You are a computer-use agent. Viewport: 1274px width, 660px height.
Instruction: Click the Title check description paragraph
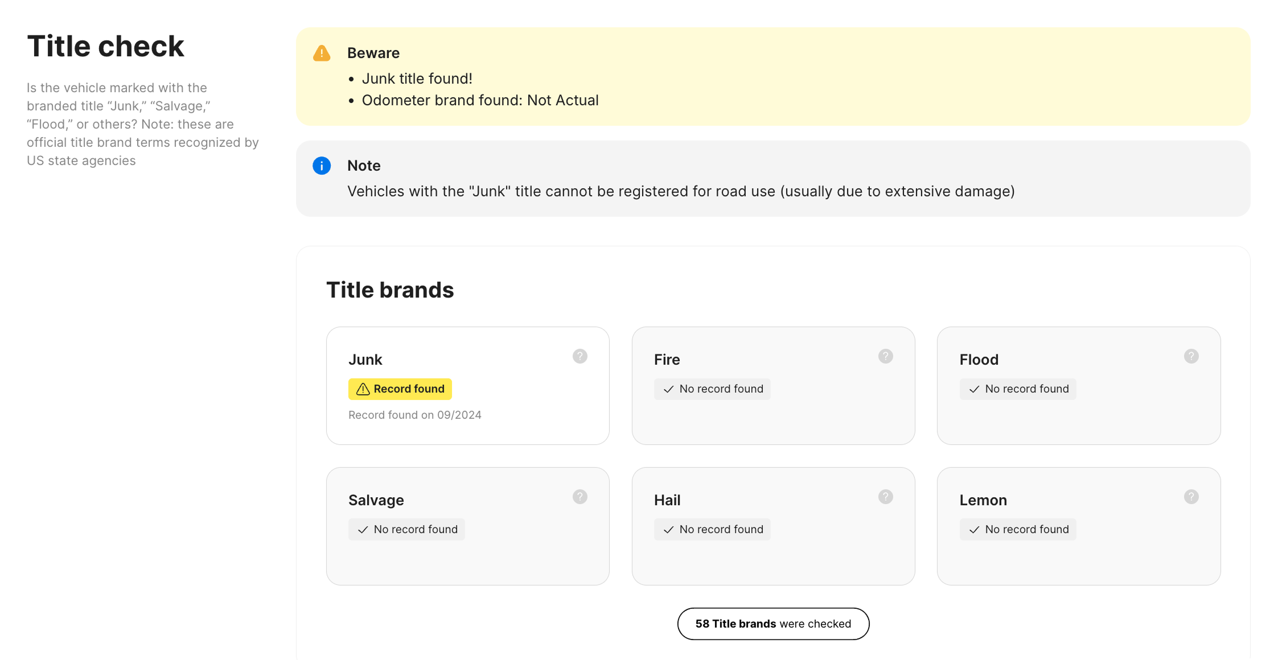(x=143, y=124)
